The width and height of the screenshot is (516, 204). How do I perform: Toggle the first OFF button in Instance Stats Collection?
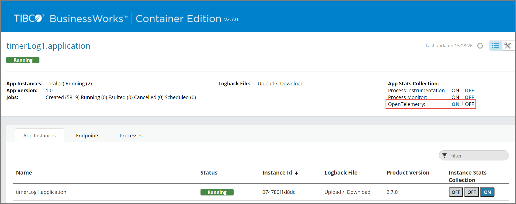(x=456, y=192)
